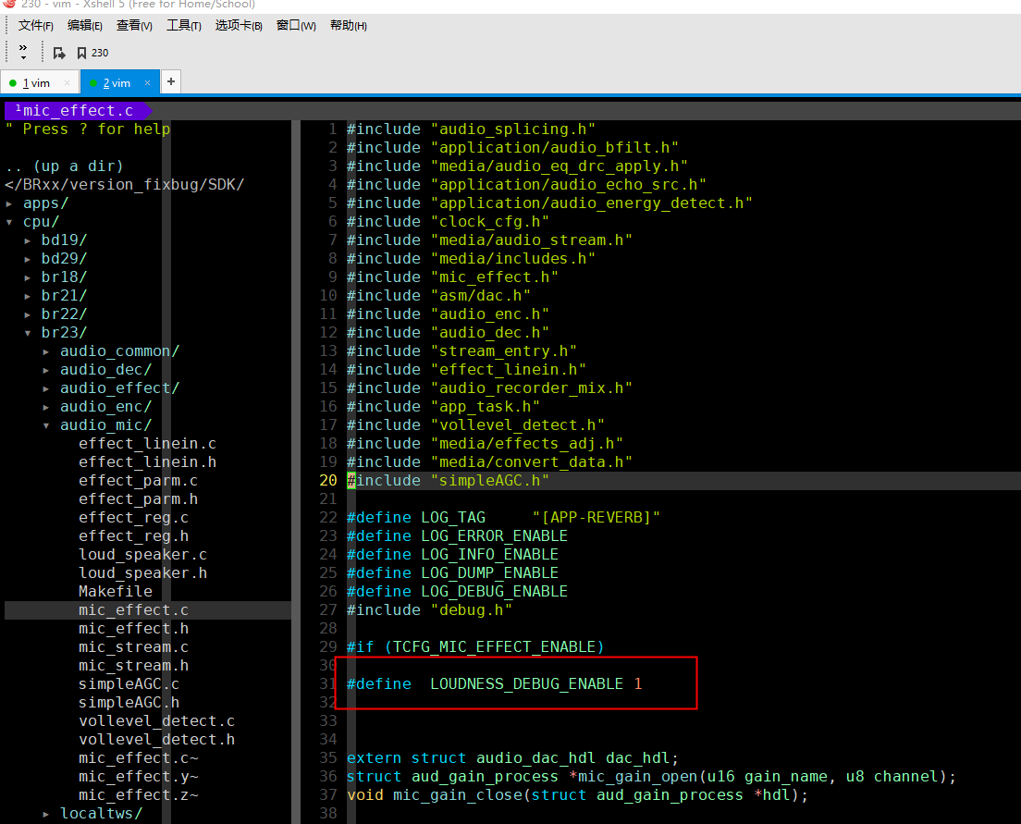This screenshot has width=1021, height=824.
Task: Click the TCFG_MIC_EFFECT_ENABLE condition line 29
Action: tap(475, 647)
